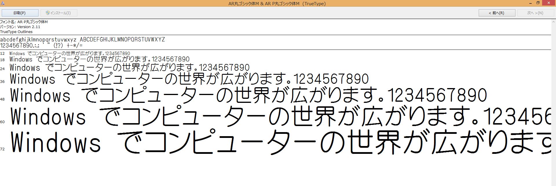Click the 次へ(N) next button
Viewport: 556px width, 186px height.
pyautogui.click(x=535, y=13)
